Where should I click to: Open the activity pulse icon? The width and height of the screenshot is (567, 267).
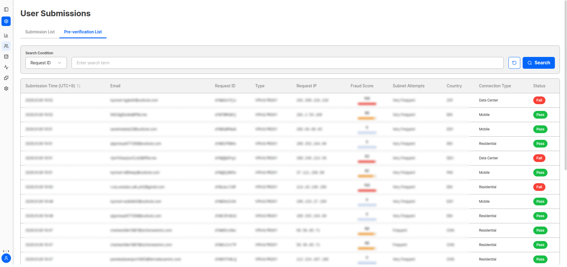tap(6, 67)
